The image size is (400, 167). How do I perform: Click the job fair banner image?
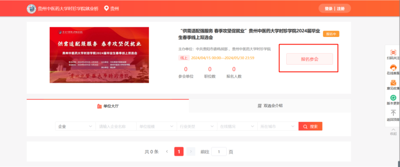coord(99,55)
